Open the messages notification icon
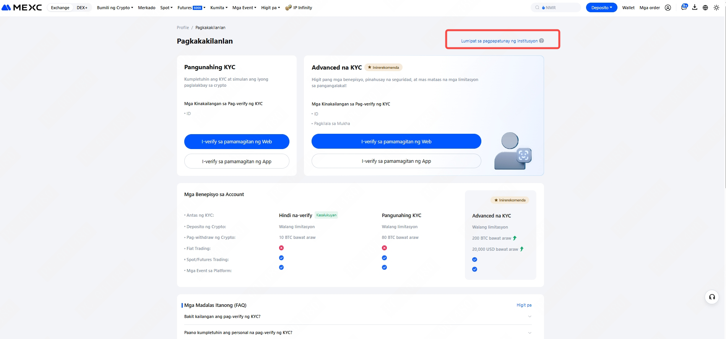This screenshot has height=339, width=726. (684, 7)
